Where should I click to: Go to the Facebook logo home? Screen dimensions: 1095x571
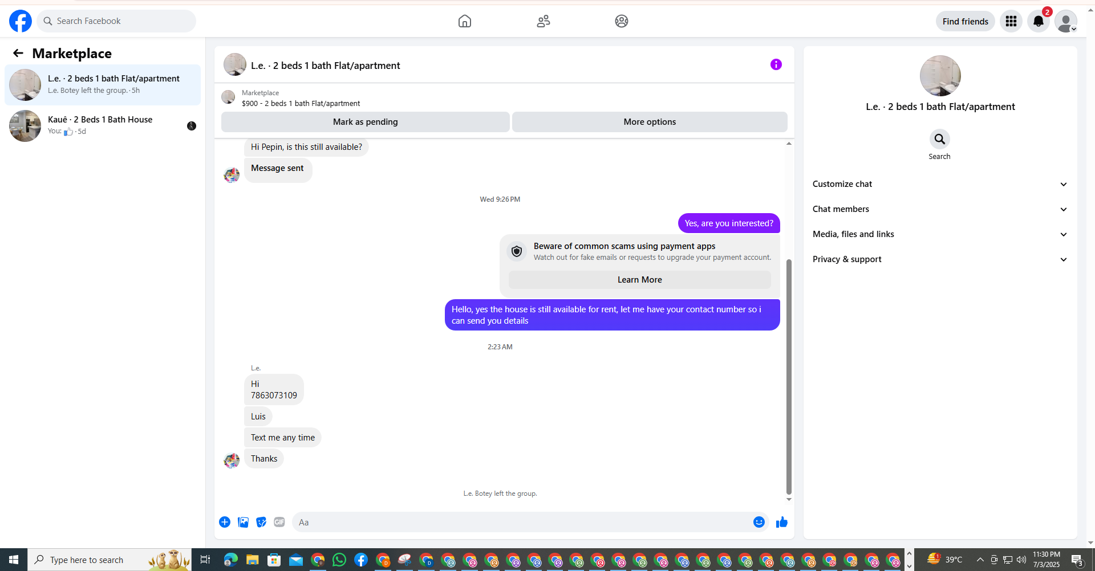(x=21, y=21)
